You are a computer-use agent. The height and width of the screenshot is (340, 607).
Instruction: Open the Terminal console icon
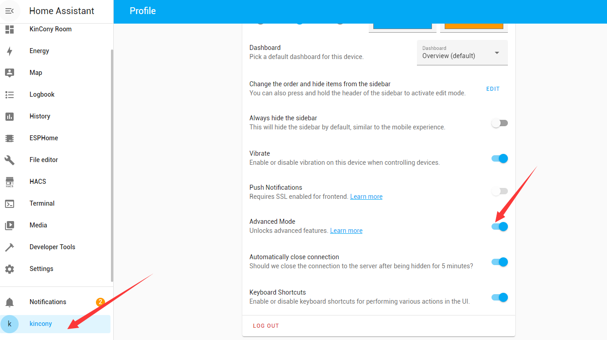pyautogui.click(x=10, y=203)
